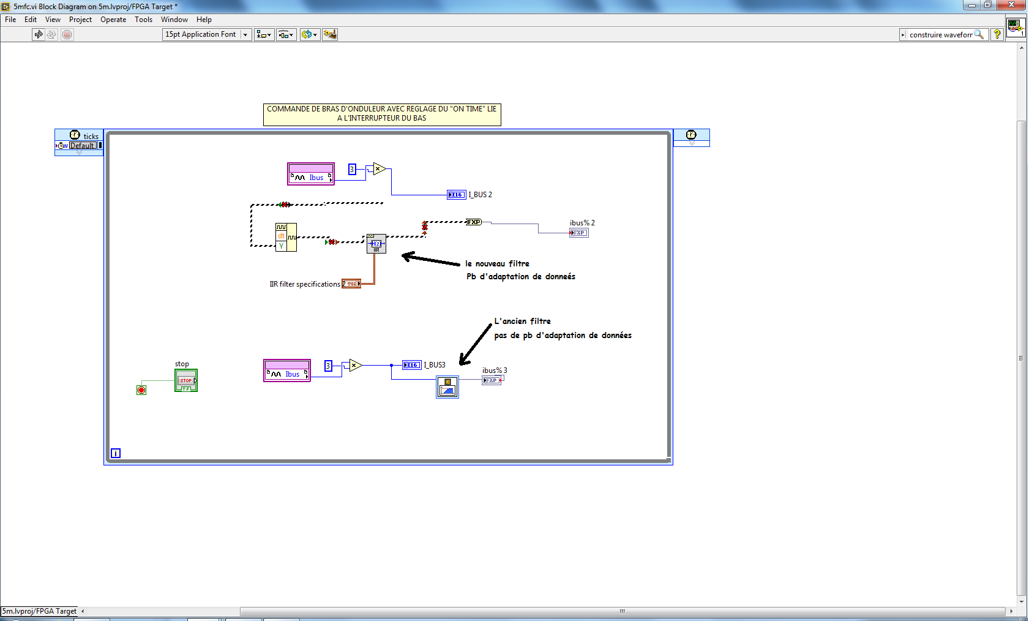This screenshot has height=621, width=1032.
Task: Click the ticks input node expand chevron
Action: pyautogui.click(x=79, y=152)
